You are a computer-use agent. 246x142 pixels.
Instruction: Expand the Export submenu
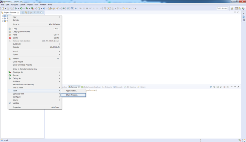(x=35, y=54)
